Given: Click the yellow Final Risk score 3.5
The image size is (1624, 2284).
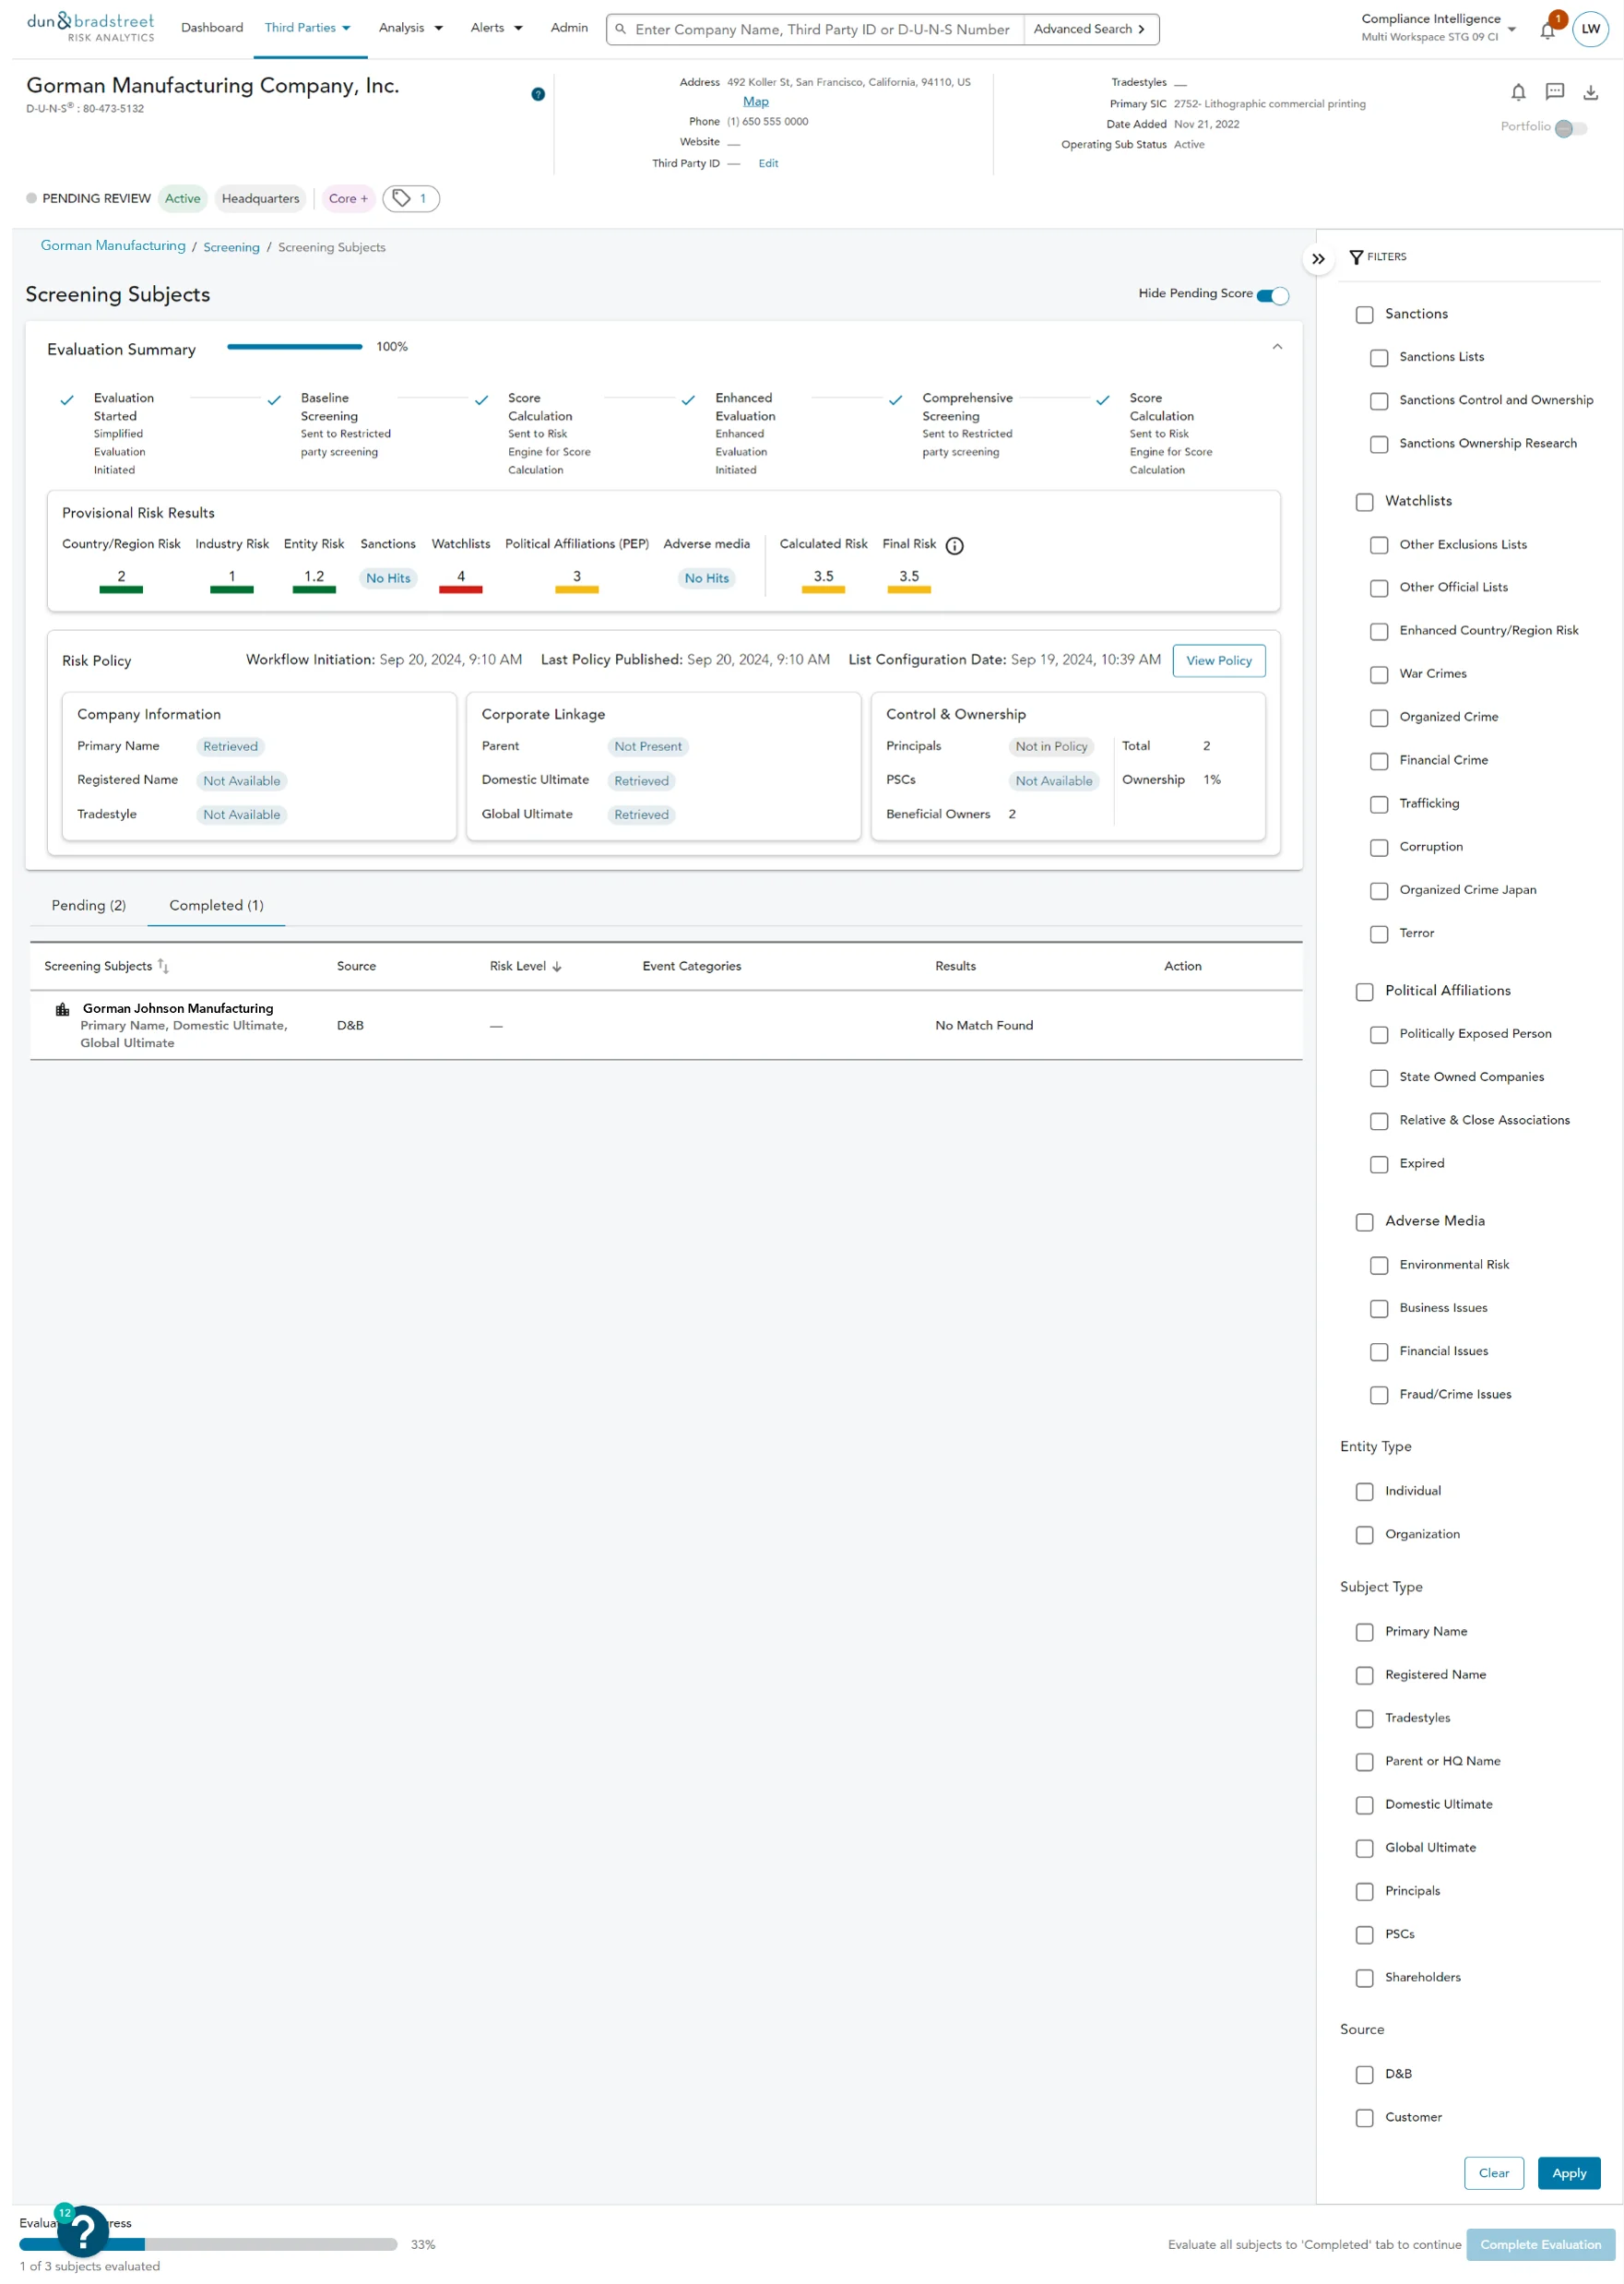Looking at the screenshot, I should tap(909, 580).
